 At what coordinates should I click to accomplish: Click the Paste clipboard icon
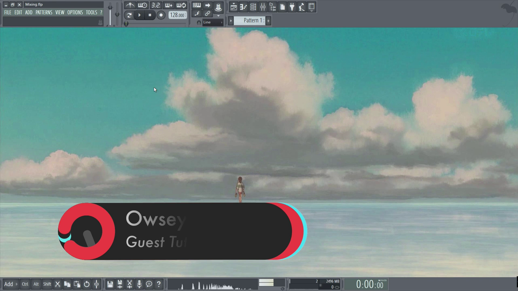pos(77,284)
